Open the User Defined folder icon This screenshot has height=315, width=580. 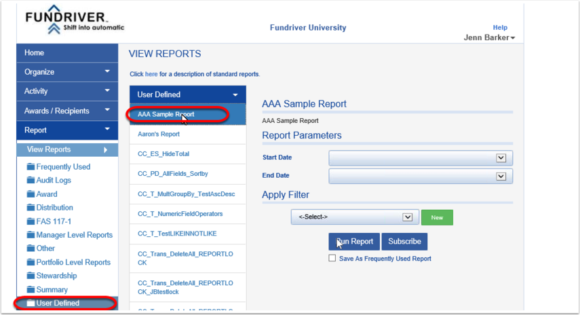click(x=31, y=303)
